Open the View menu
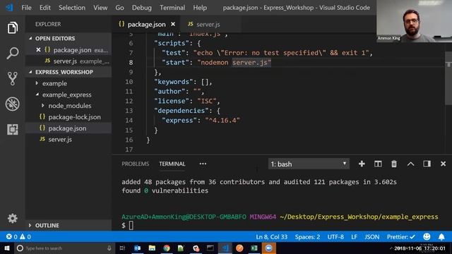Image resolution: width=452 pixels, height=254 pixels. click(100, 8)
